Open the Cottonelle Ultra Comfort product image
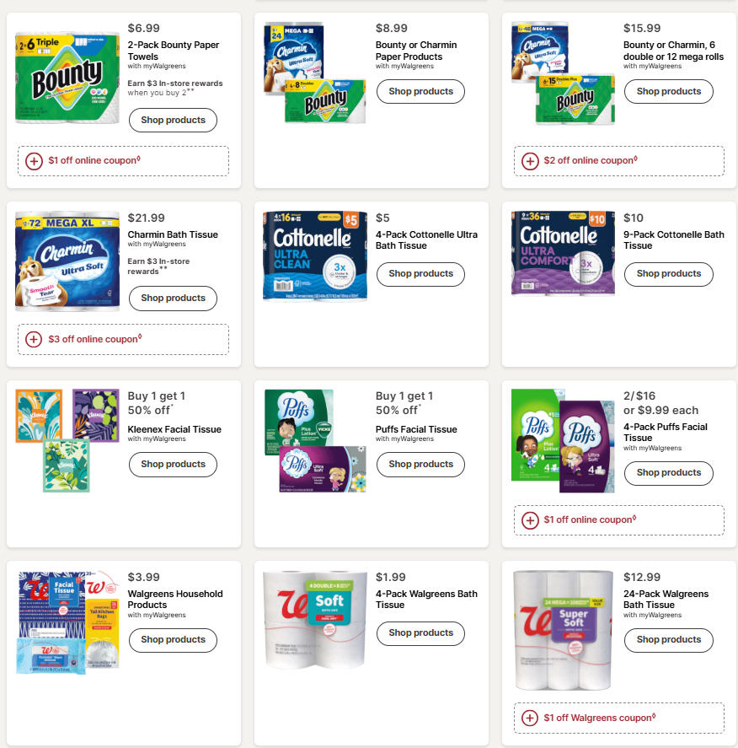This screenshot has height=748, width=738. 563,253
